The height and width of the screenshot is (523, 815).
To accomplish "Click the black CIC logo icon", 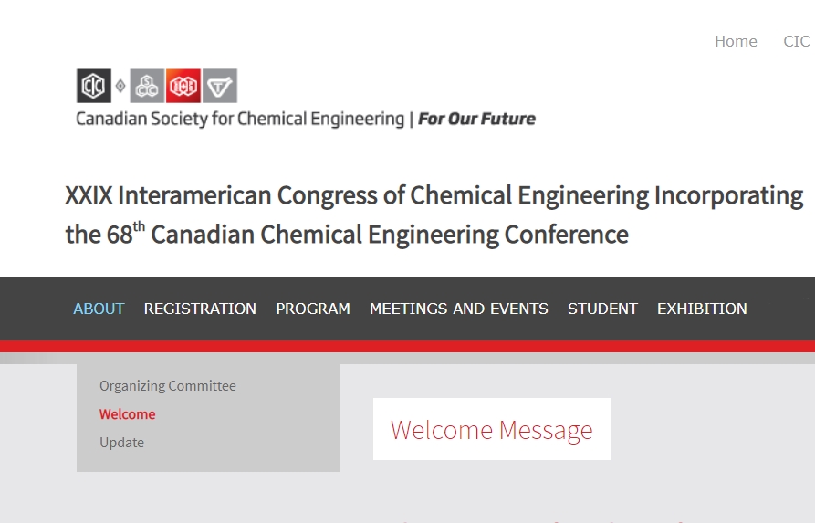I will point(93,86).
